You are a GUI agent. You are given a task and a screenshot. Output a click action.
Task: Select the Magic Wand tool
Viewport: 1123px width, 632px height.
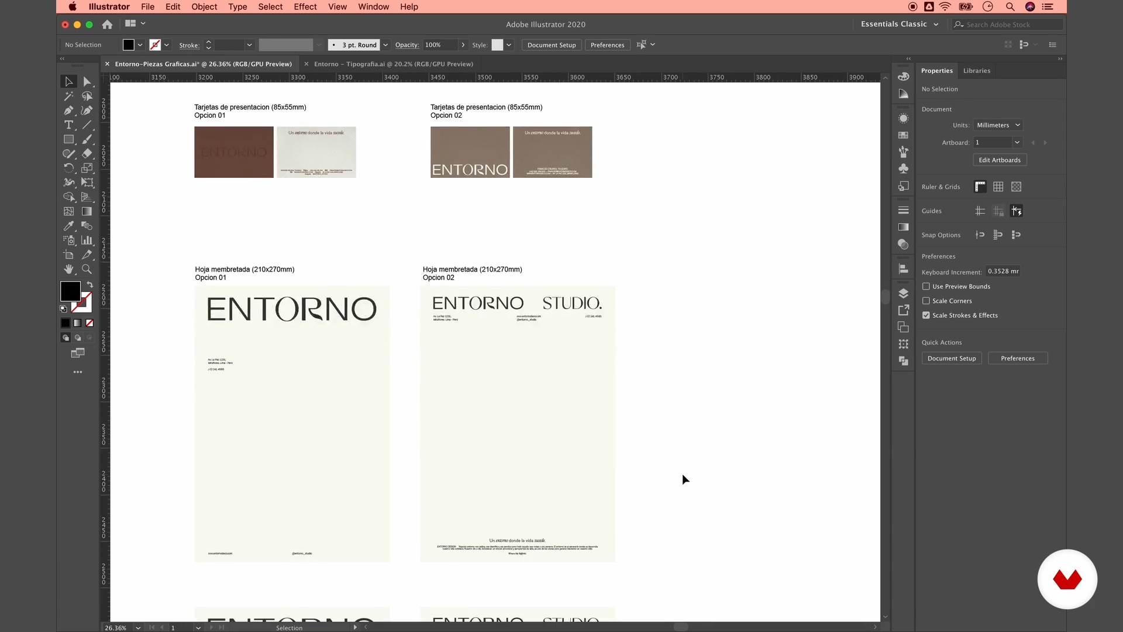coord(68,96)
